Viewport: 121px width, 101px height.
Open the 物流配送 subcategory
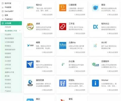pos(8,46)
